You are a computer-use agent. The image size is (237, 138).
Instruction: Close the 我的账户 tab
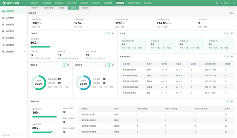point(39,8)
